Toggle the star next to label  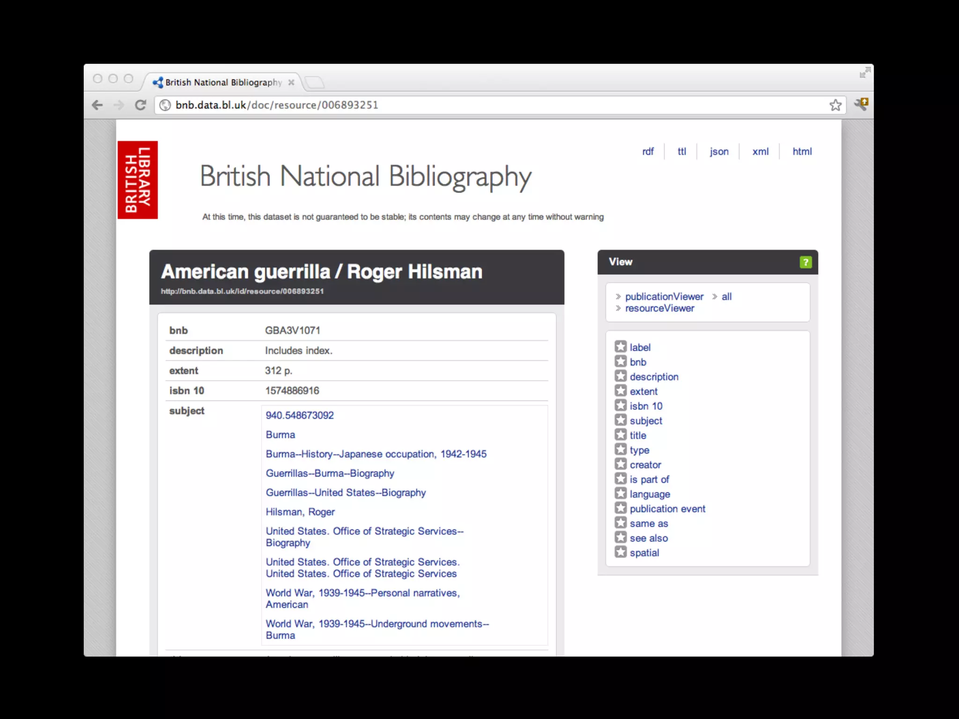[620, 347]
